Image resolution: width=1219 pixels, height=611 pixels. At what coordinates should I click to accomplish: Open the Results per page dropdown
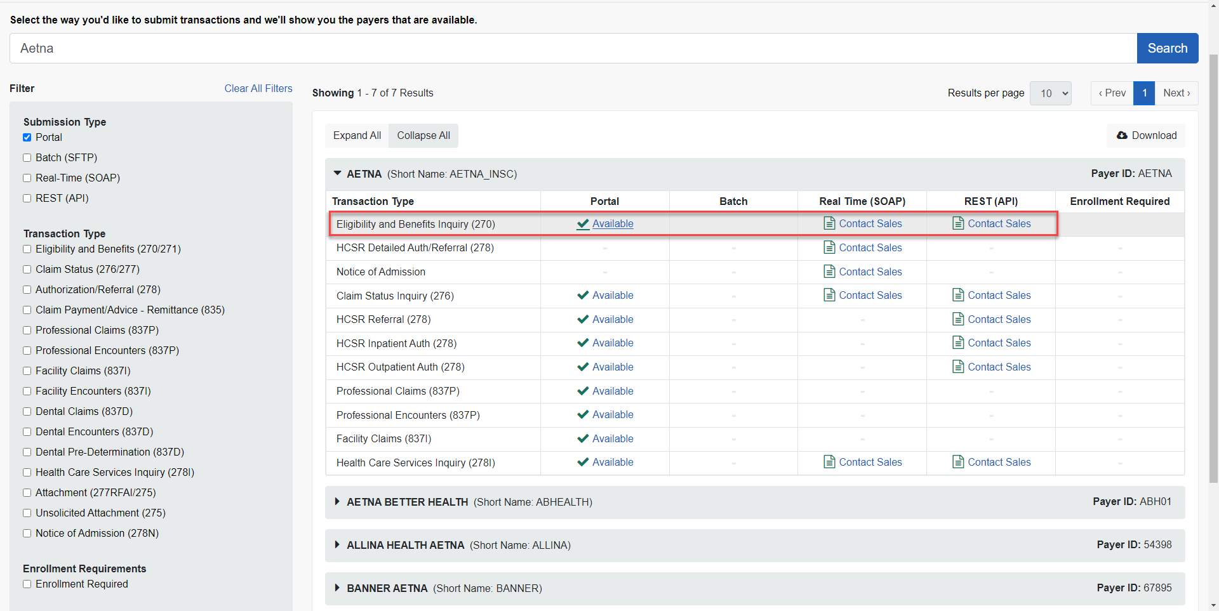[x=1051, y=93]
